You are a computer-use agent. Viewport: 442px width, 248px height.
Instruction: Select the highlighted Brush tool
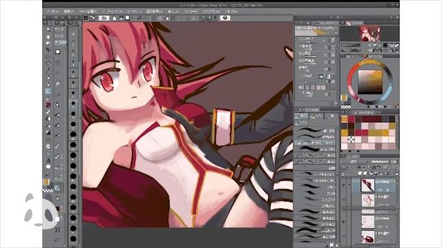click(x=48, y=91)
